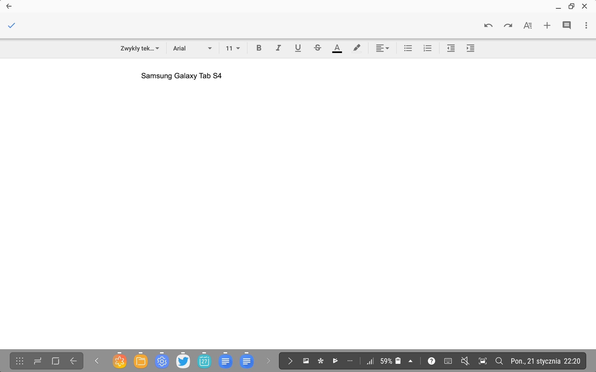596x372 pixels.
Task: Click the 59% battery indicator
Action: pyautogui.click(x=390, y=361)
